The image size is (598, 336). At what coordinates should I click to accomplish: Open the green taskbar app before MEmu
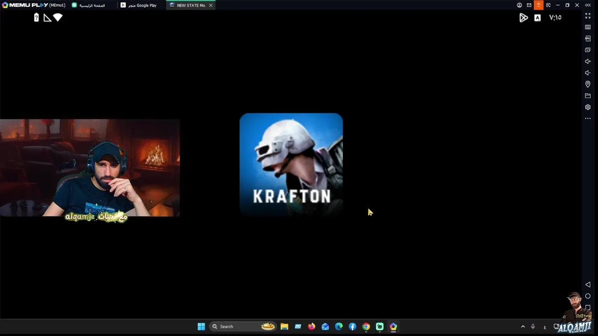click(380, 327)
